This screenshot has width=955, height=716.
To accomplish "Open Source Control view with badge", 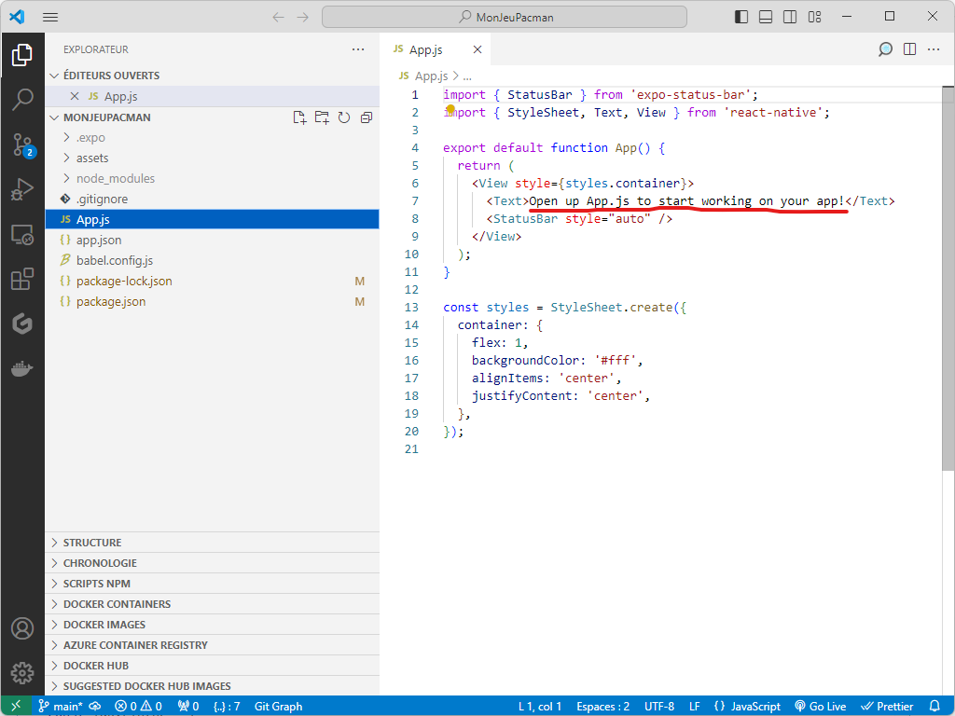I will pos(22,145).
